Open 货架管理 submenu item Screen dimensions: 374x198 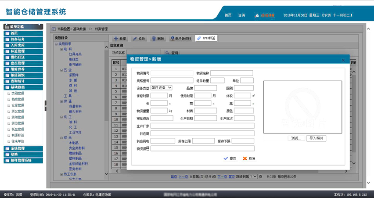[x=18, y=117]
